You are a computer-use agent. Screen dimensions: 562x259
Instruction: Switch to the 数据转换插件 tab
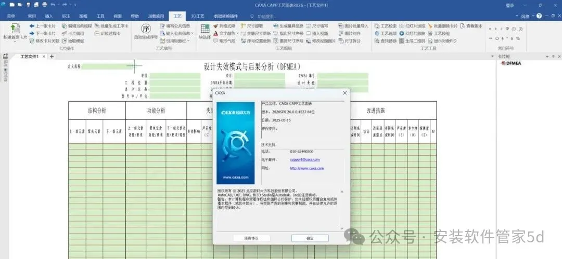coord(225,16)
